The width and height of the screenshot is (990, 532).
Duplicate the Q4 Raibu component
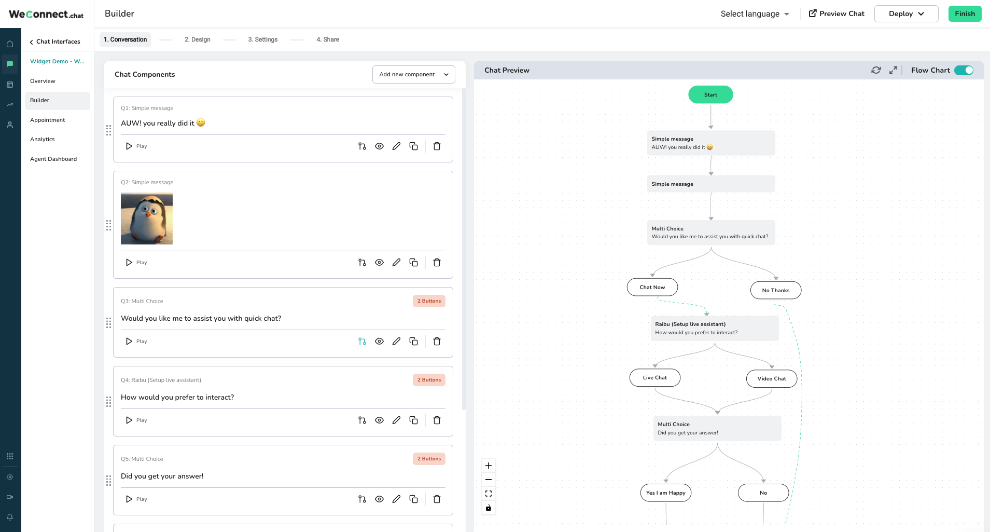click(x=413, y=420)
